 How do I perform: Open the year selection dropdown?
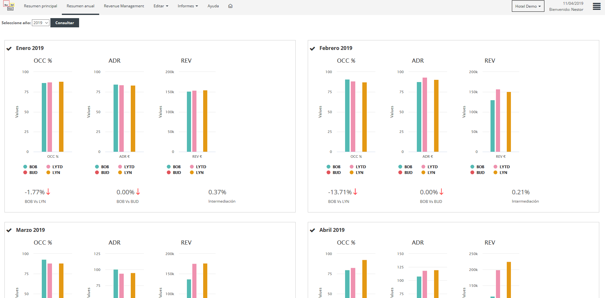40,23
